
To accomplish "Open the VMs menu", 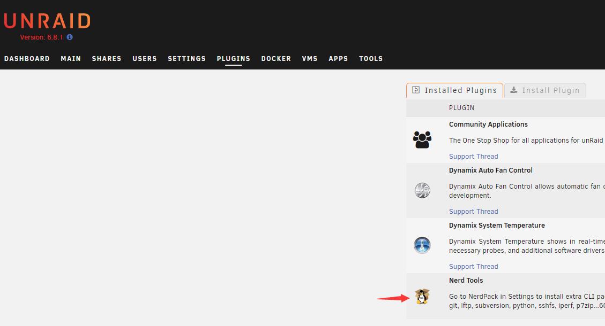I will pyautogui.click(x=310, y=58).
